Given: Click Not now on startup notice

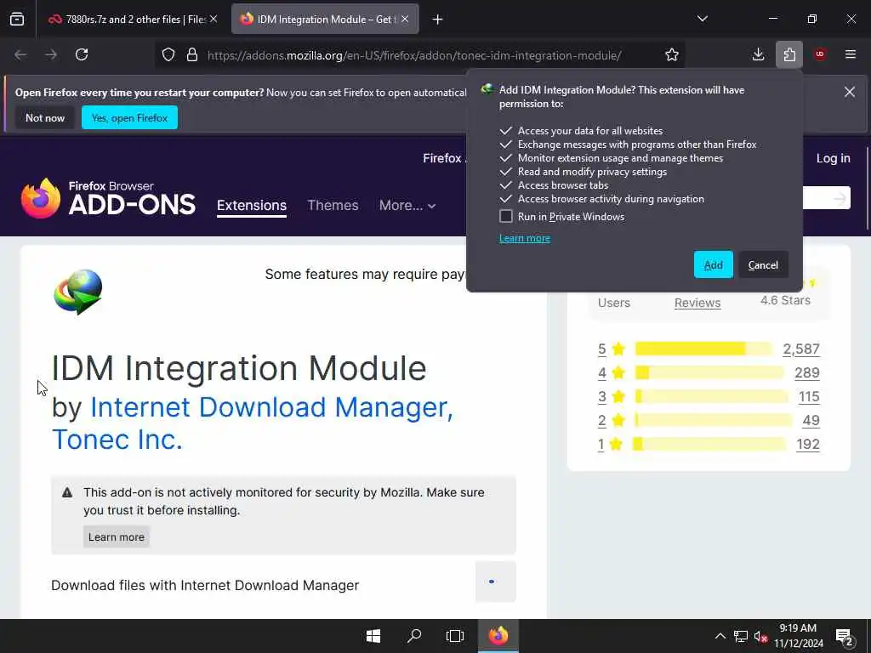Looking at the screenshot, I should pos(45,117).
